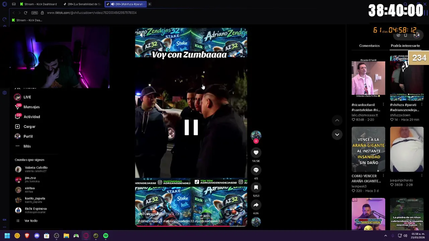Open Stream - Kick Das bookmark
Screen dimensions: 429x241
(x=27, y=20)
